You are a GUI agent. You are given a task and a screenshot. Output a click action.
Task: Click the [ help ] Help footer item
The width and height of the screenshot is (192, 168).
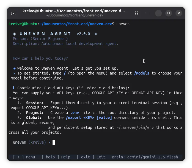click(56, 157)
